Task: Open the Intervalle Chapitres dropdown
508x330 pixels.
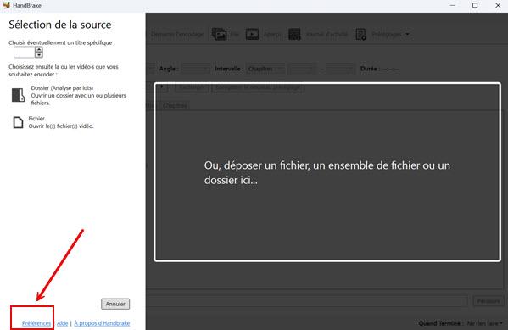Action: tap(265, 69)
